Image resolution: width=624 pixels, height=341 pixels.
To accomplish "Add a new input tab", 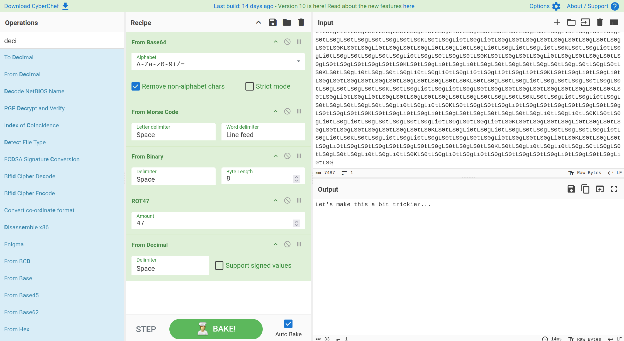I will [x=557, y=23].
